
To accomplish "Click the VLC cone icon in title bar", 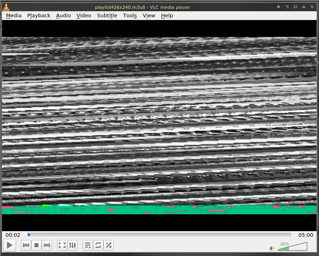I will point(6,7).
